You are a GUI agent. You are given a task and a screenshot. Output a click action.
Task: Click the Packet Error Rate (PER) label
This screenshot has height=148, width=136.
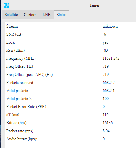[26, 107]
